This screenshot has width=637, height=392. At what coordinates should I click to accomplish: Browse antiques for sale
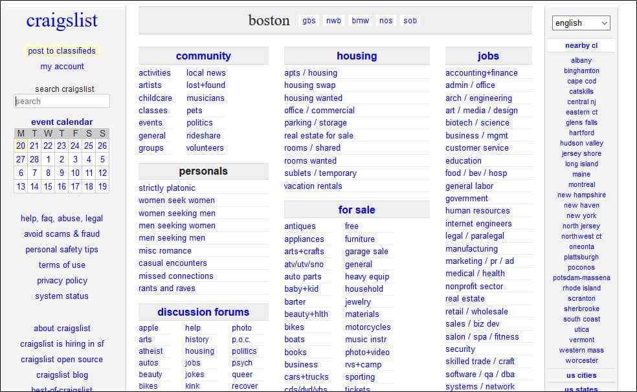click(300, 226)
